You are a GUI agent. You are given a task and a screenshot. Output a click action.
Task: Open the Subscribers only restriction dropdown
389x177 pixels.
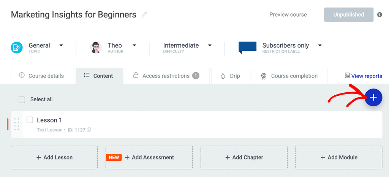click(x=320, y=45)
